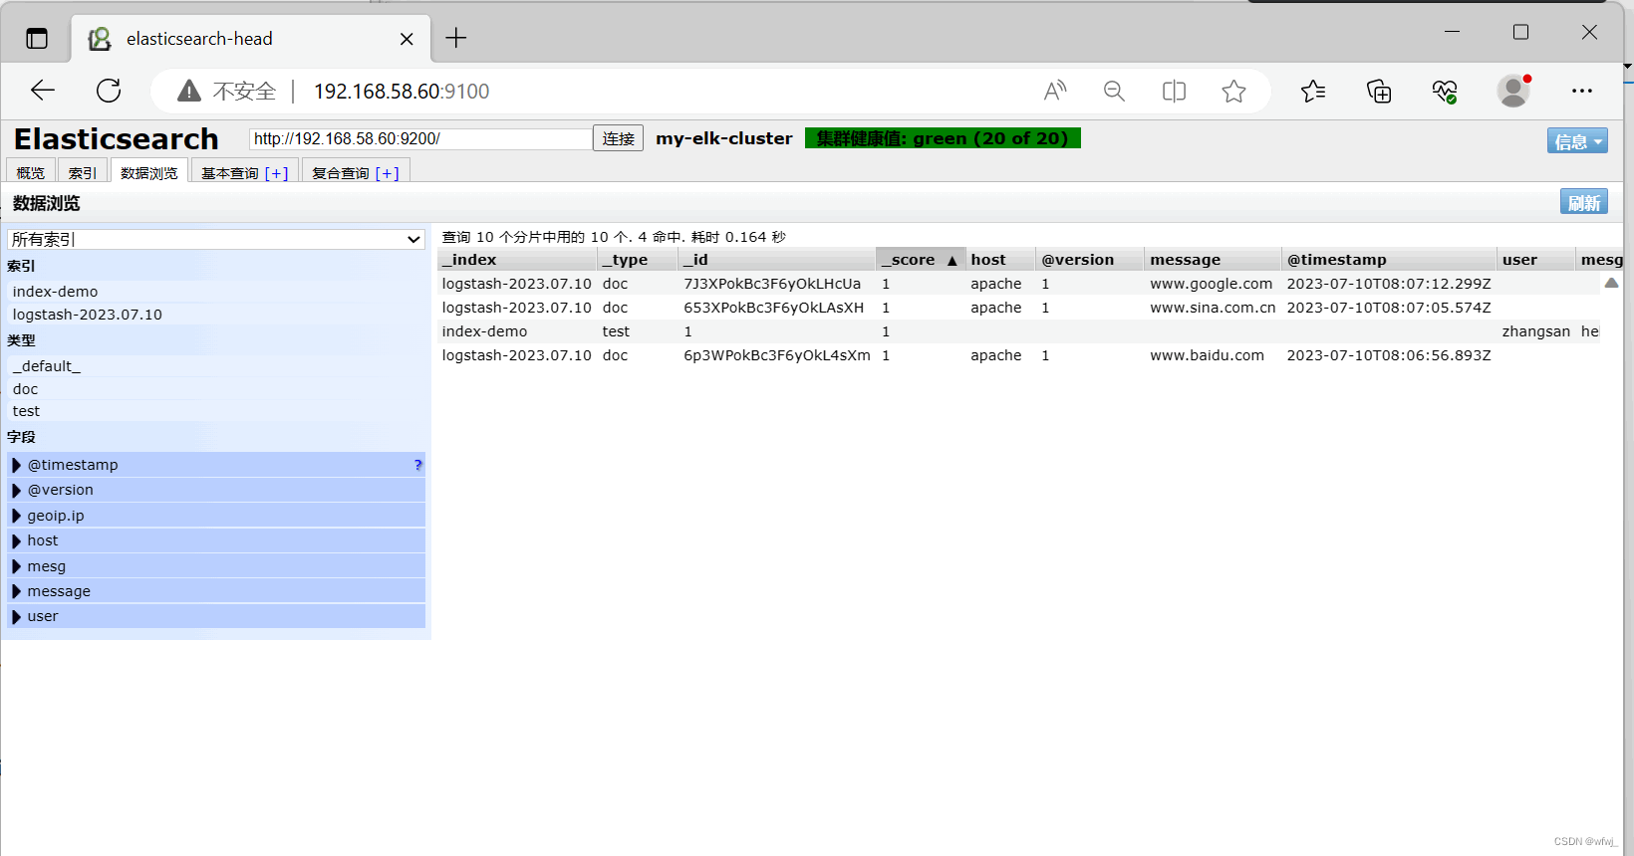This screenshot has height=856, width=1634.
Task: Click the cluster health green status badge
Action: pyautogui.click(x=943, y=138)
